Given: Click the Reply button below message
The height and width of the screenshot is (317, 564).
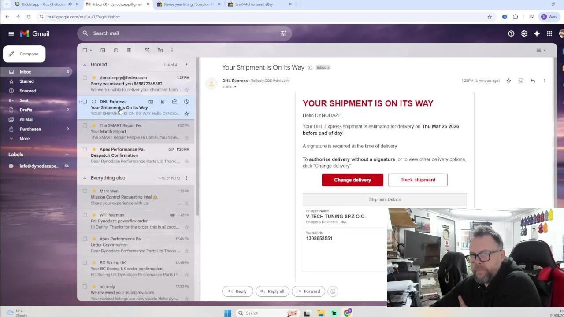Looking at the screenshot, I should [x=237, y=291].
